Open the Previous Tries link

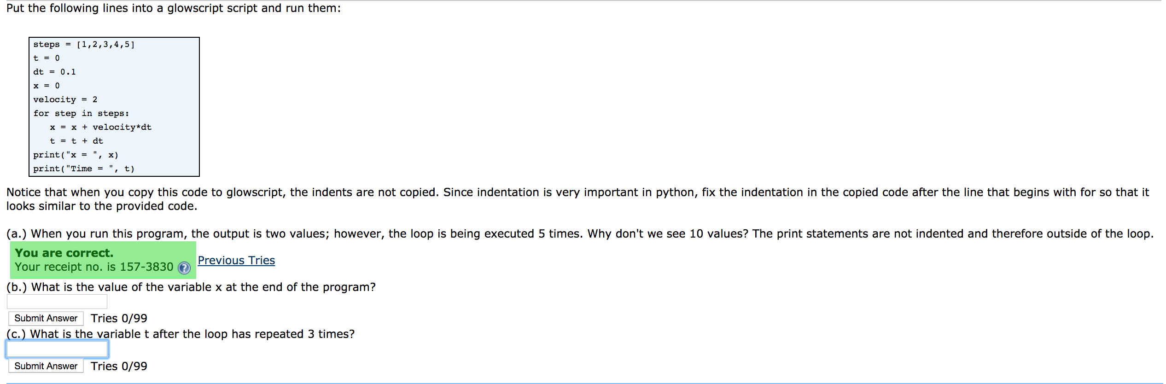tap(236, 261)
